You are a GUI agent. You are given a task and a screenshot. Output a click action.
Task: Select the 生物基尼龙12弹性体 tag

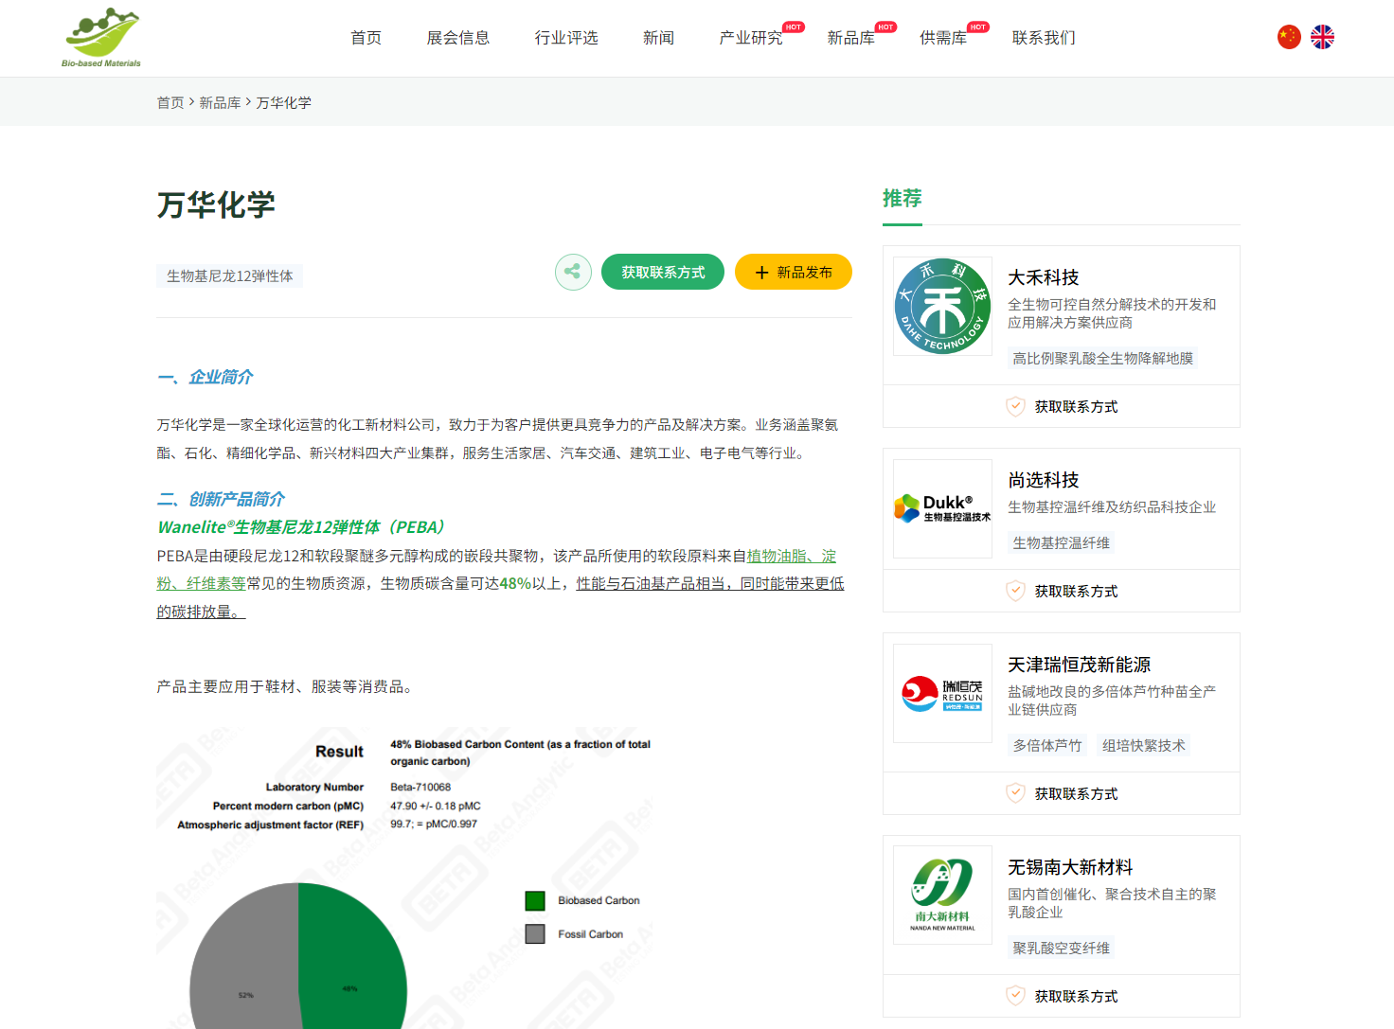(x=230, y=276)
